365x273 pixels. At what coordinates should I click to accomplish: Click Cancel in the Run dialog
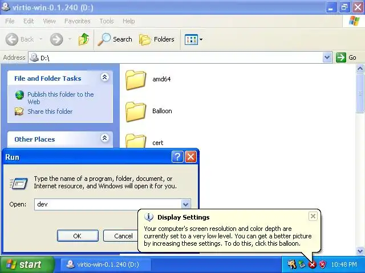point(120,236)
